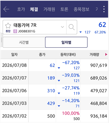Go to the 종목정보 tab
The width and height of the screenshot is (109, 123).
pyautogui.click(x=82, y=9)
